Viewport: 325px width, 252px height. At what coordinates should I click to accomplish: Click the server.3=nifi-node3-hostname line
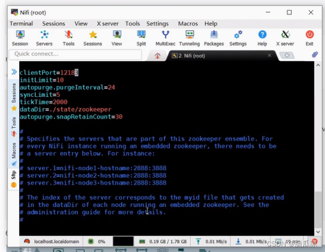93,183
